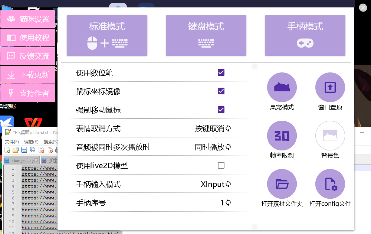Click settings list scroll down arrow
The image size is (371, 234).
point(255,227)
